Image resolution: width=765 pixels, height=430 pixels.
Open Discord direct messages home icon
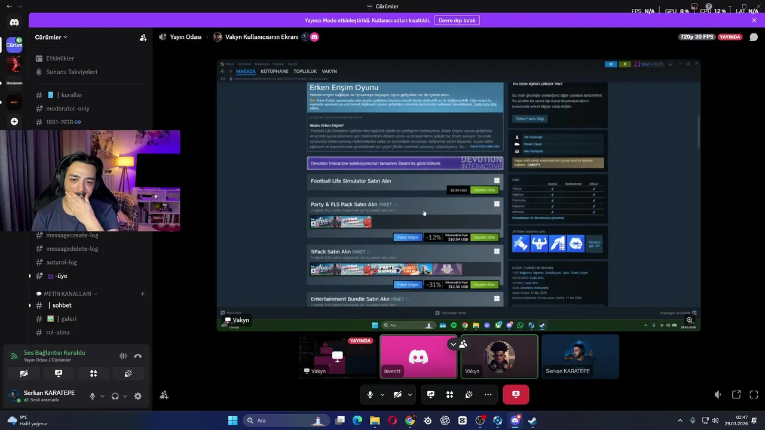click(x=14, y=22)
